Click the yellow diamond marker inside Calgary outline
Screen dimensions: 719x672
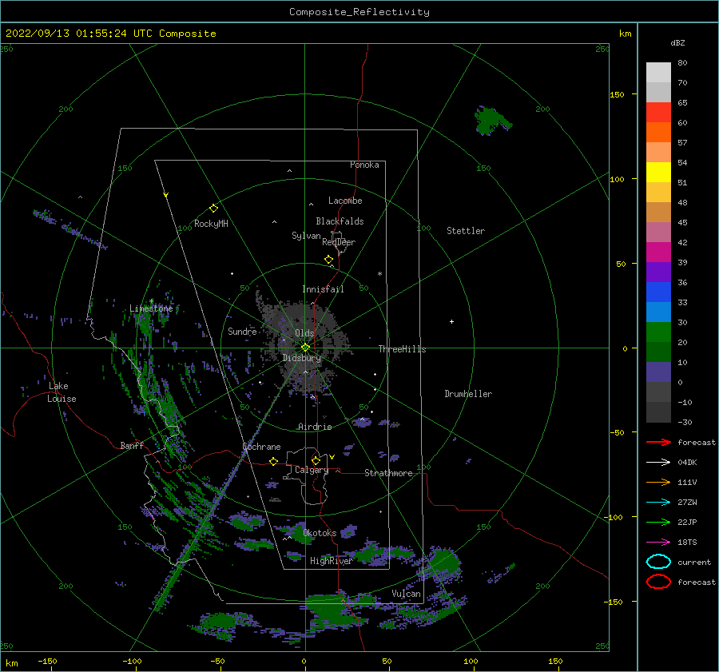(x=316, y=460)
